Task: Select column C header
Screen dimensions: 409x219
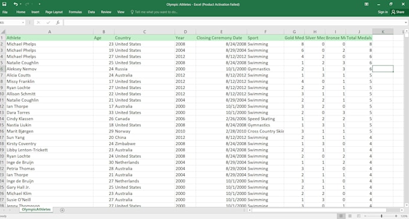Action: [x=144, y=32]
